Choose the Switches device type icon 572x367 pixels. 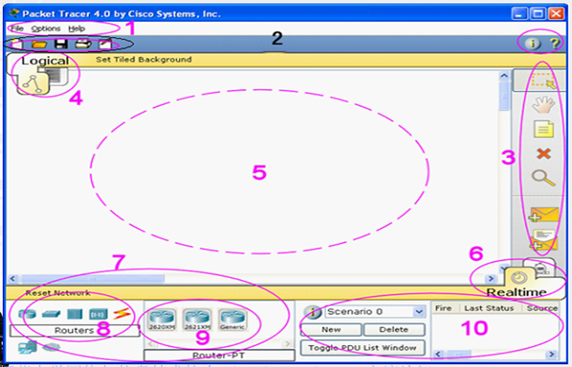(51, 314)
